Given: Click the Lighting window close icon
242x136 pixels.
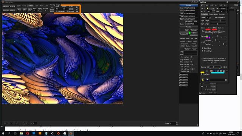Looking at the screenshot, I should [x=227, y=2].
